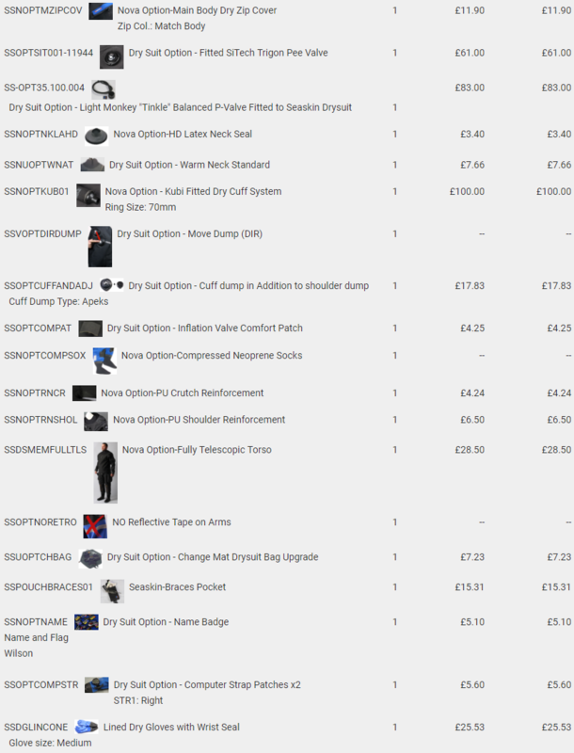
Task: Click the Dry Zip Cover product thumbnail
Action: pyautogui.click(x=101, y=10)
